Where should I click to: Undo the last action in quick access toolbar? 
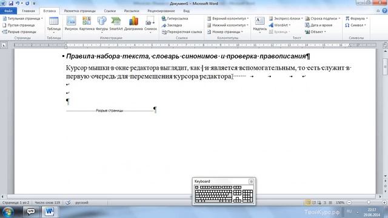pyautogui.click(x=18, y=4)
